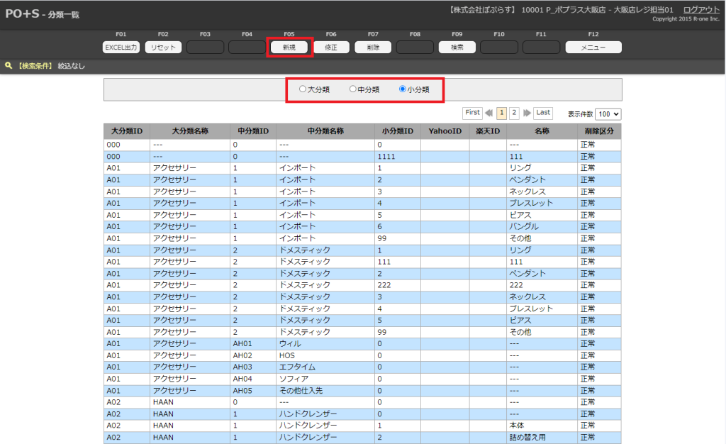Click the search magnifier icon beside 検索条件
The width and height of the screenshot is (726, 444).
[x=9, y=65]
